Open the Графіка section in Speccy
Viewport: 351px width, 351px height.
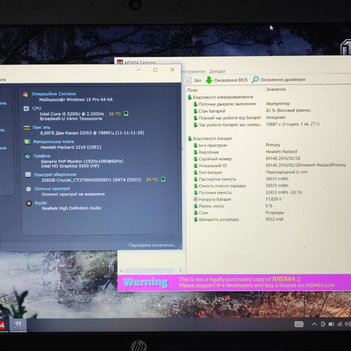coord(42,156)
